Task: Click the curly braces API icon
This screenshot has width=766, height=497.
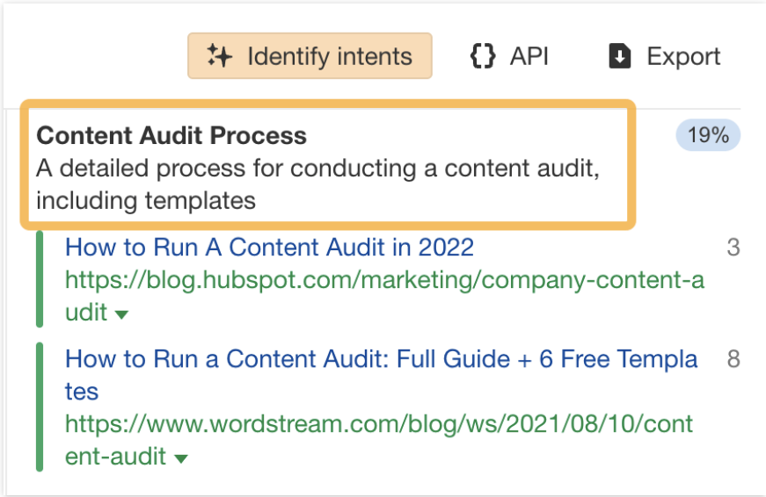Action: (482, 57)
